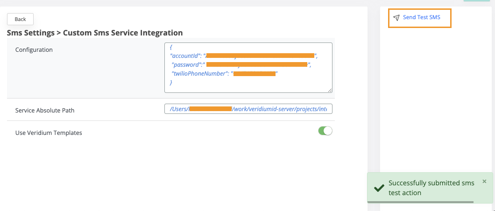Click the Back button
495x211 pixels.
coord(20,19)
